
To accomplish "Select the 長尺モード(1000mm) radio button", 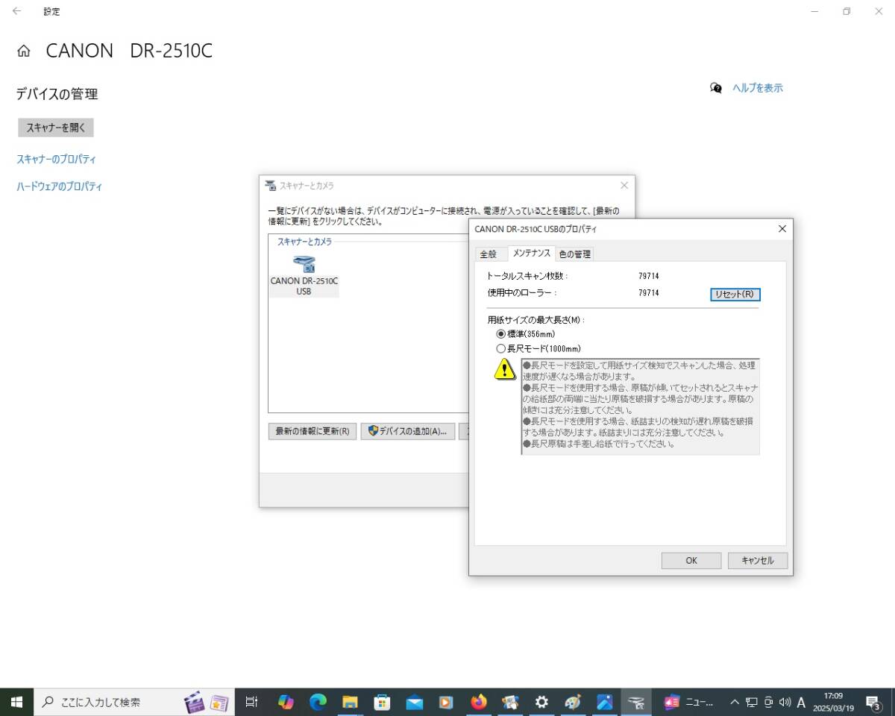I will click(500, 348).
